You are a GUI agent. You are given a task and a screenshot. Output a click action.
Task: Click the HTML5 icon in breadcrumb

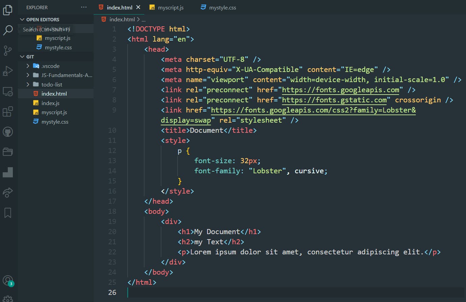coord(104,19)
